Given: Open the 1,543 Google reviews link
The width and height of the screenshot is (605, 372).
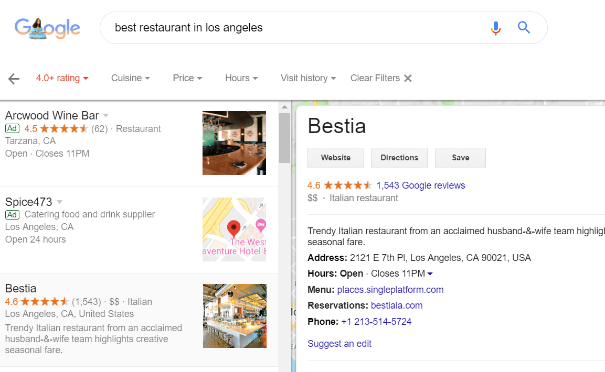Looking at the screenshot, I should tap(420, 185).
